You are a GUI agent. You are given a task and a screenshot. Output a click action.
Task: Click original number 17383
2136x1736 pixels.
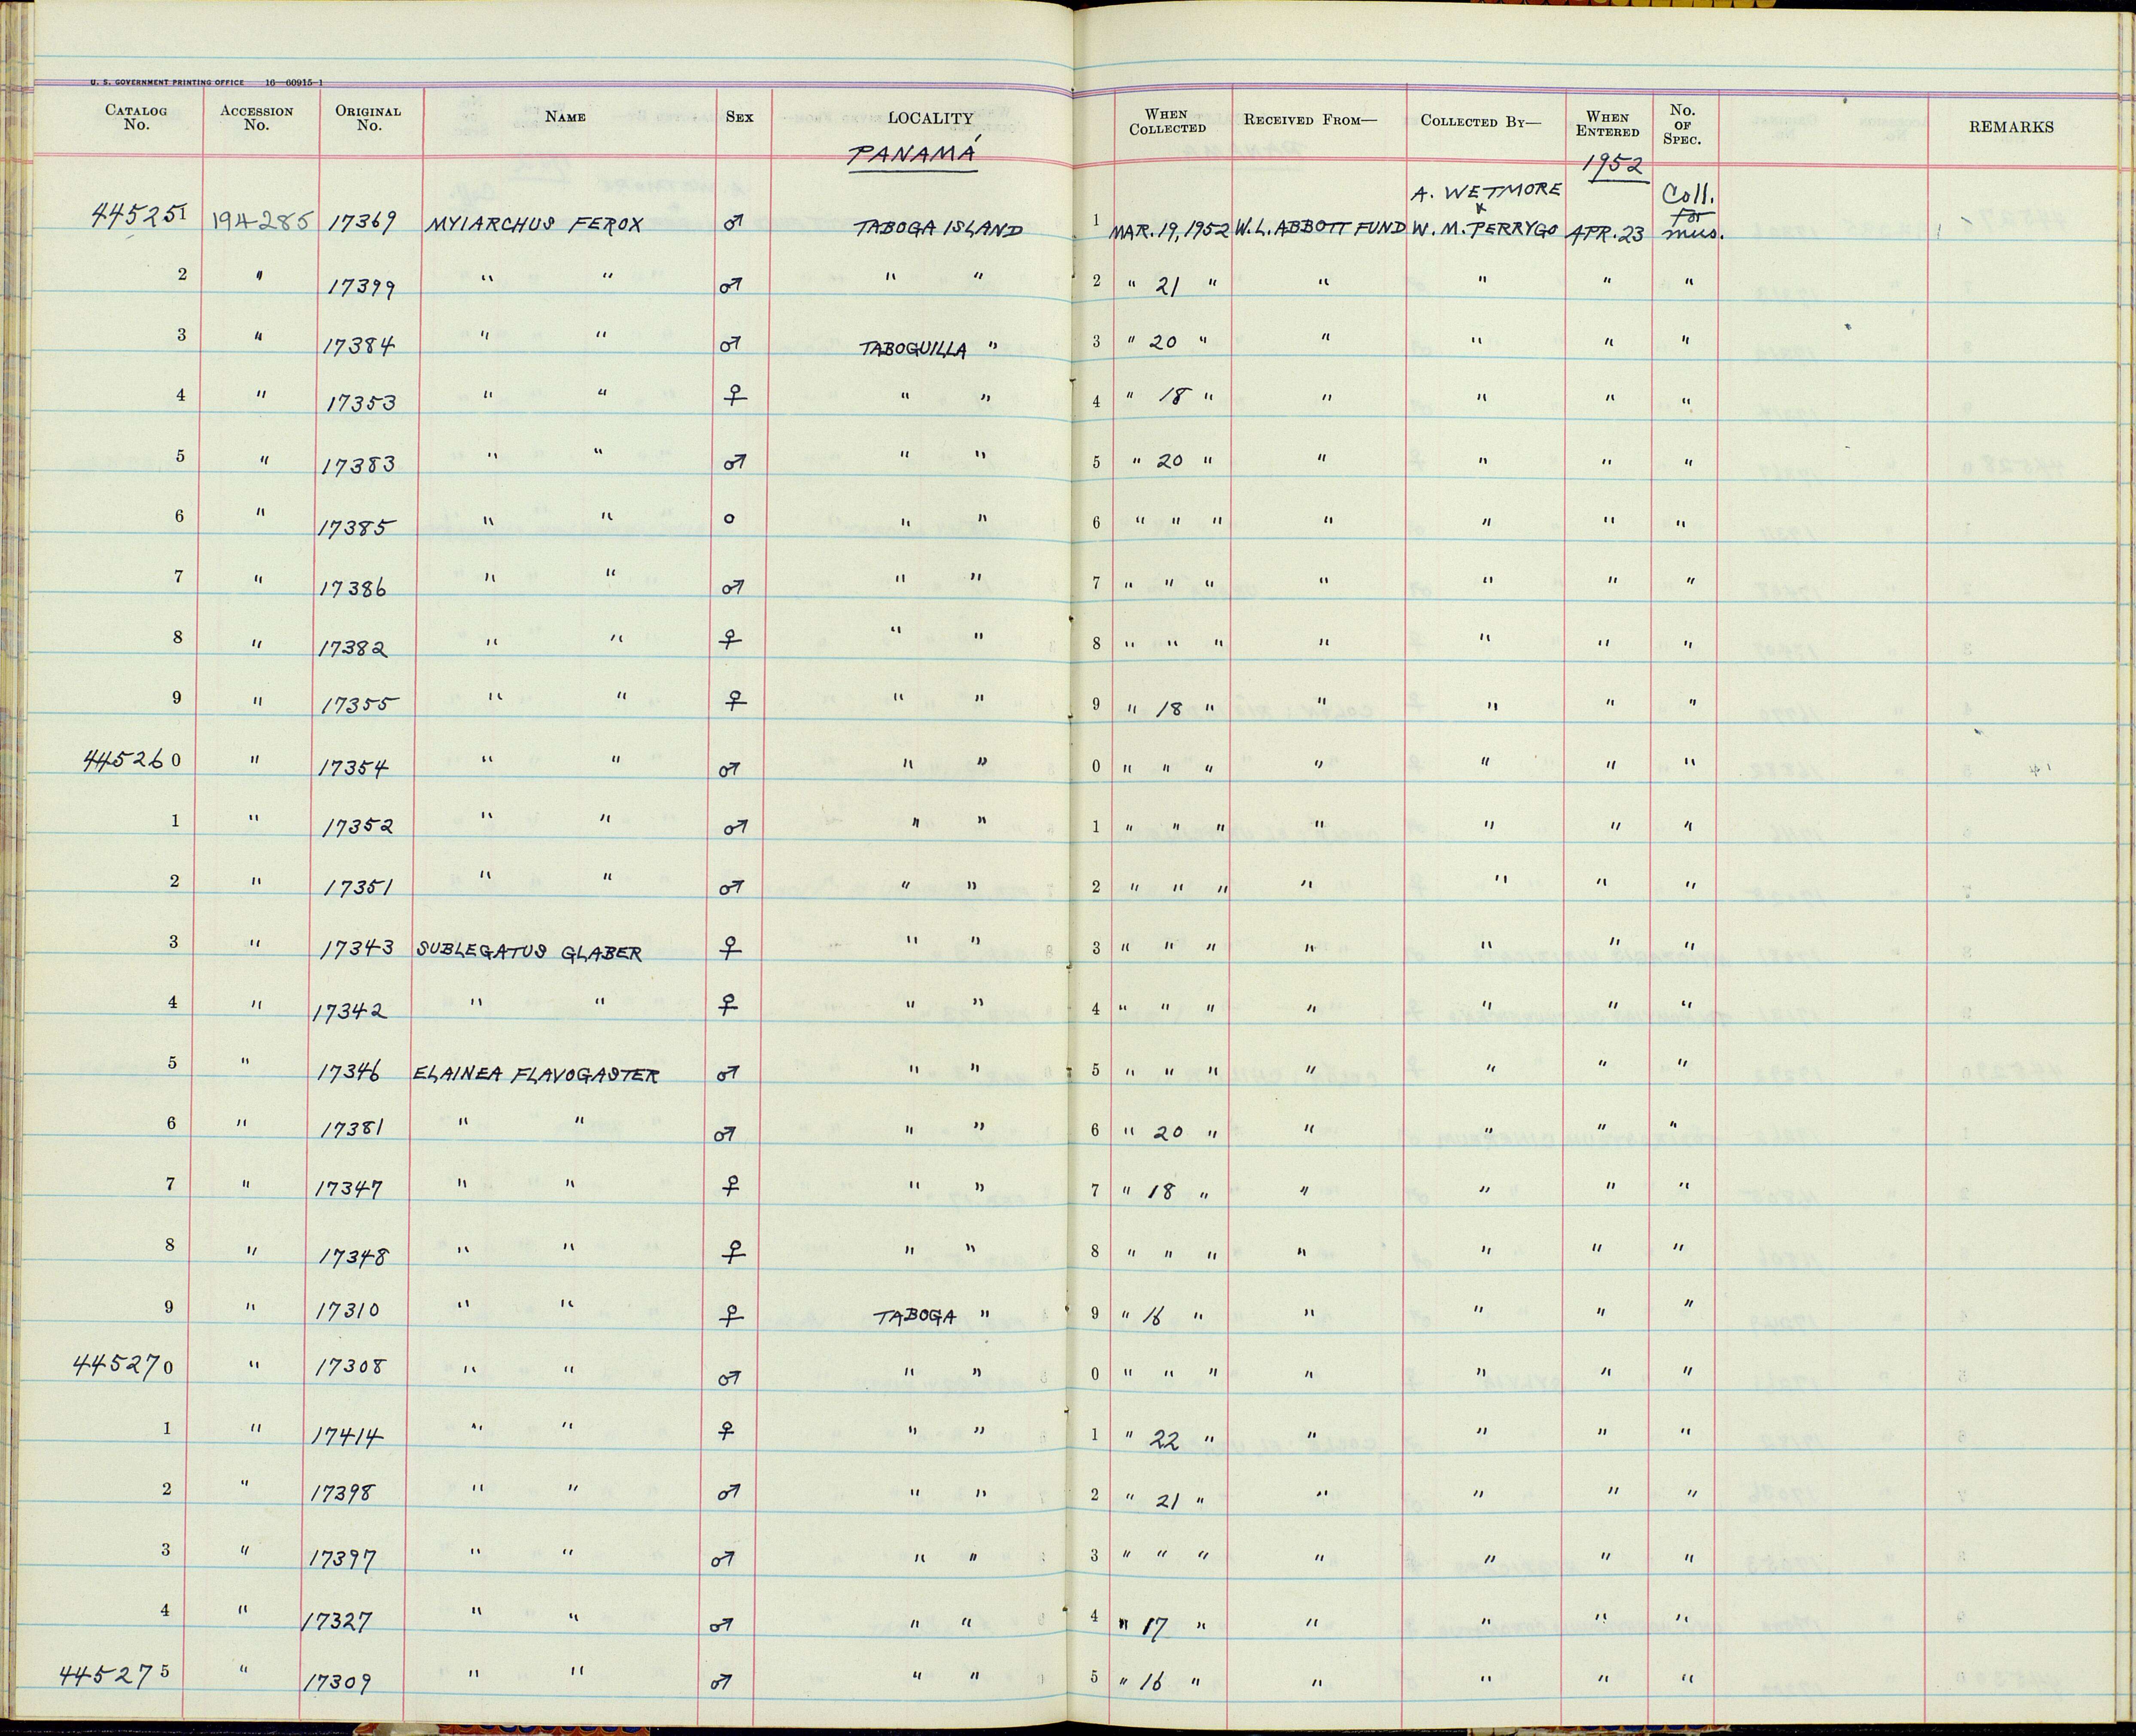[x=359, y=465]
